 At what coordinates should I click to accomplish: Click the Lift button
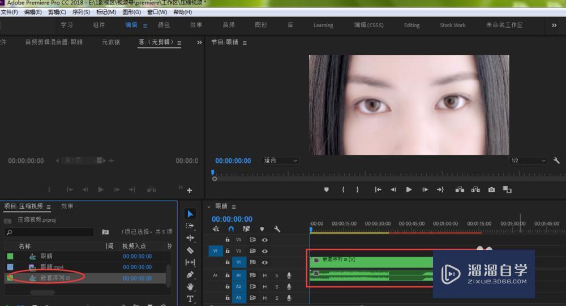click(x=460, y=189)
